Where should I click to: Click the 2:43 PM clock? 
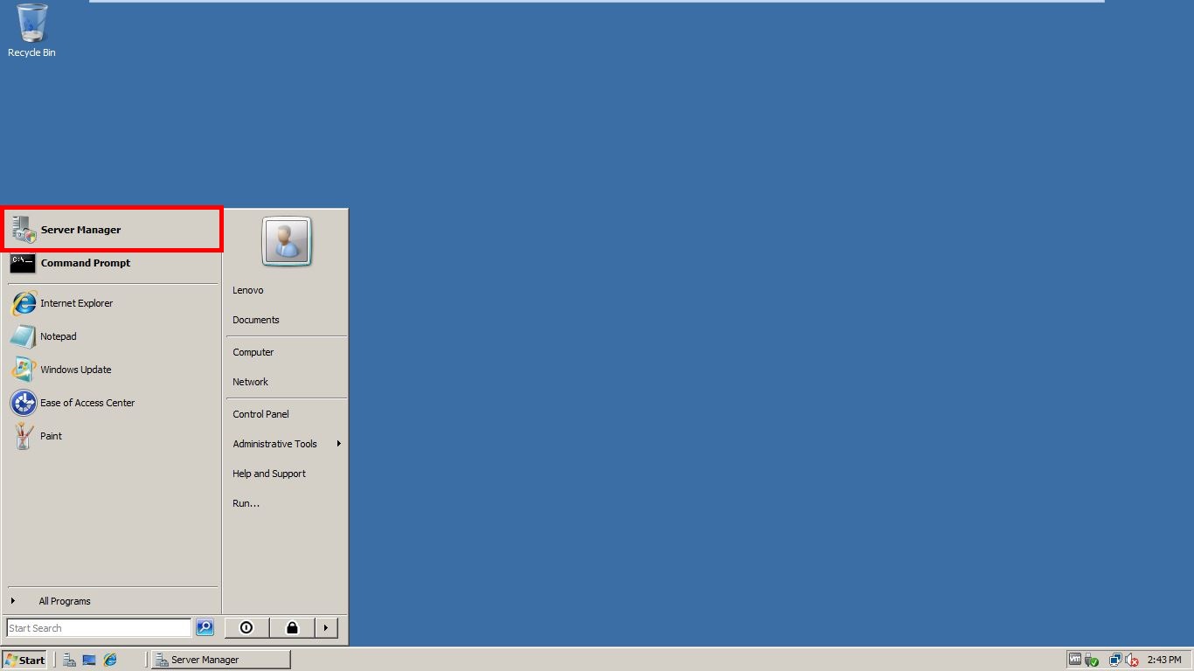pyautogui.click(x=1164, y=660)
